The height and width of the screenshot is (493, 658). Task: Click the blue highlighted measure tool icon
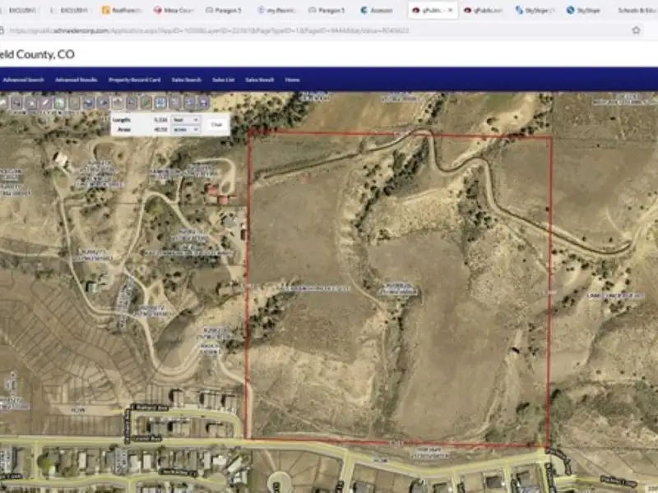pos(160,103)
